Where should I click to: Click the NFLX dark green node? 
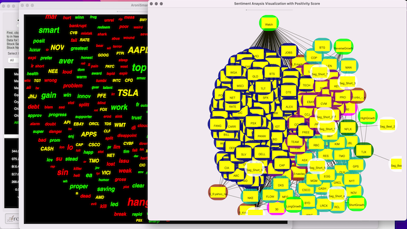tap(348, 128)
